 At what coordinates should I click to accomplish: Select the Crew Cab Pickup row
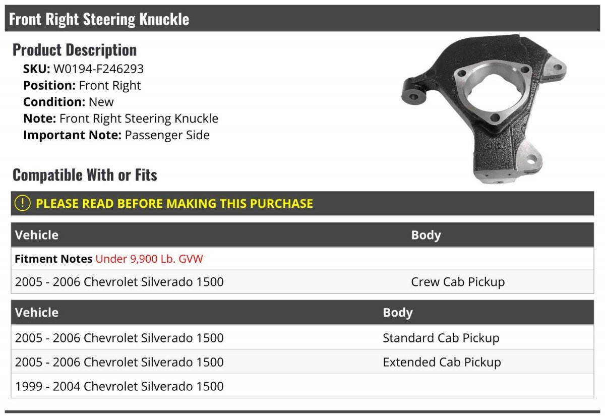tap(302, 281)
